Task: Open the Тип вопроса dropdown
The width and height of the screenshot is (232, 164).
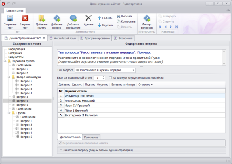Action: pos(134,70)
